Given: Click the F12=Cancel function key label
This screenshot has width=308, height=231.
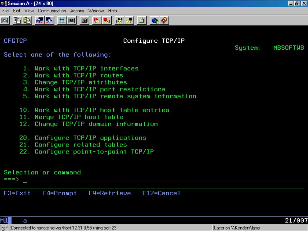Looking at the screenshot, I should (x=162, y=193).
